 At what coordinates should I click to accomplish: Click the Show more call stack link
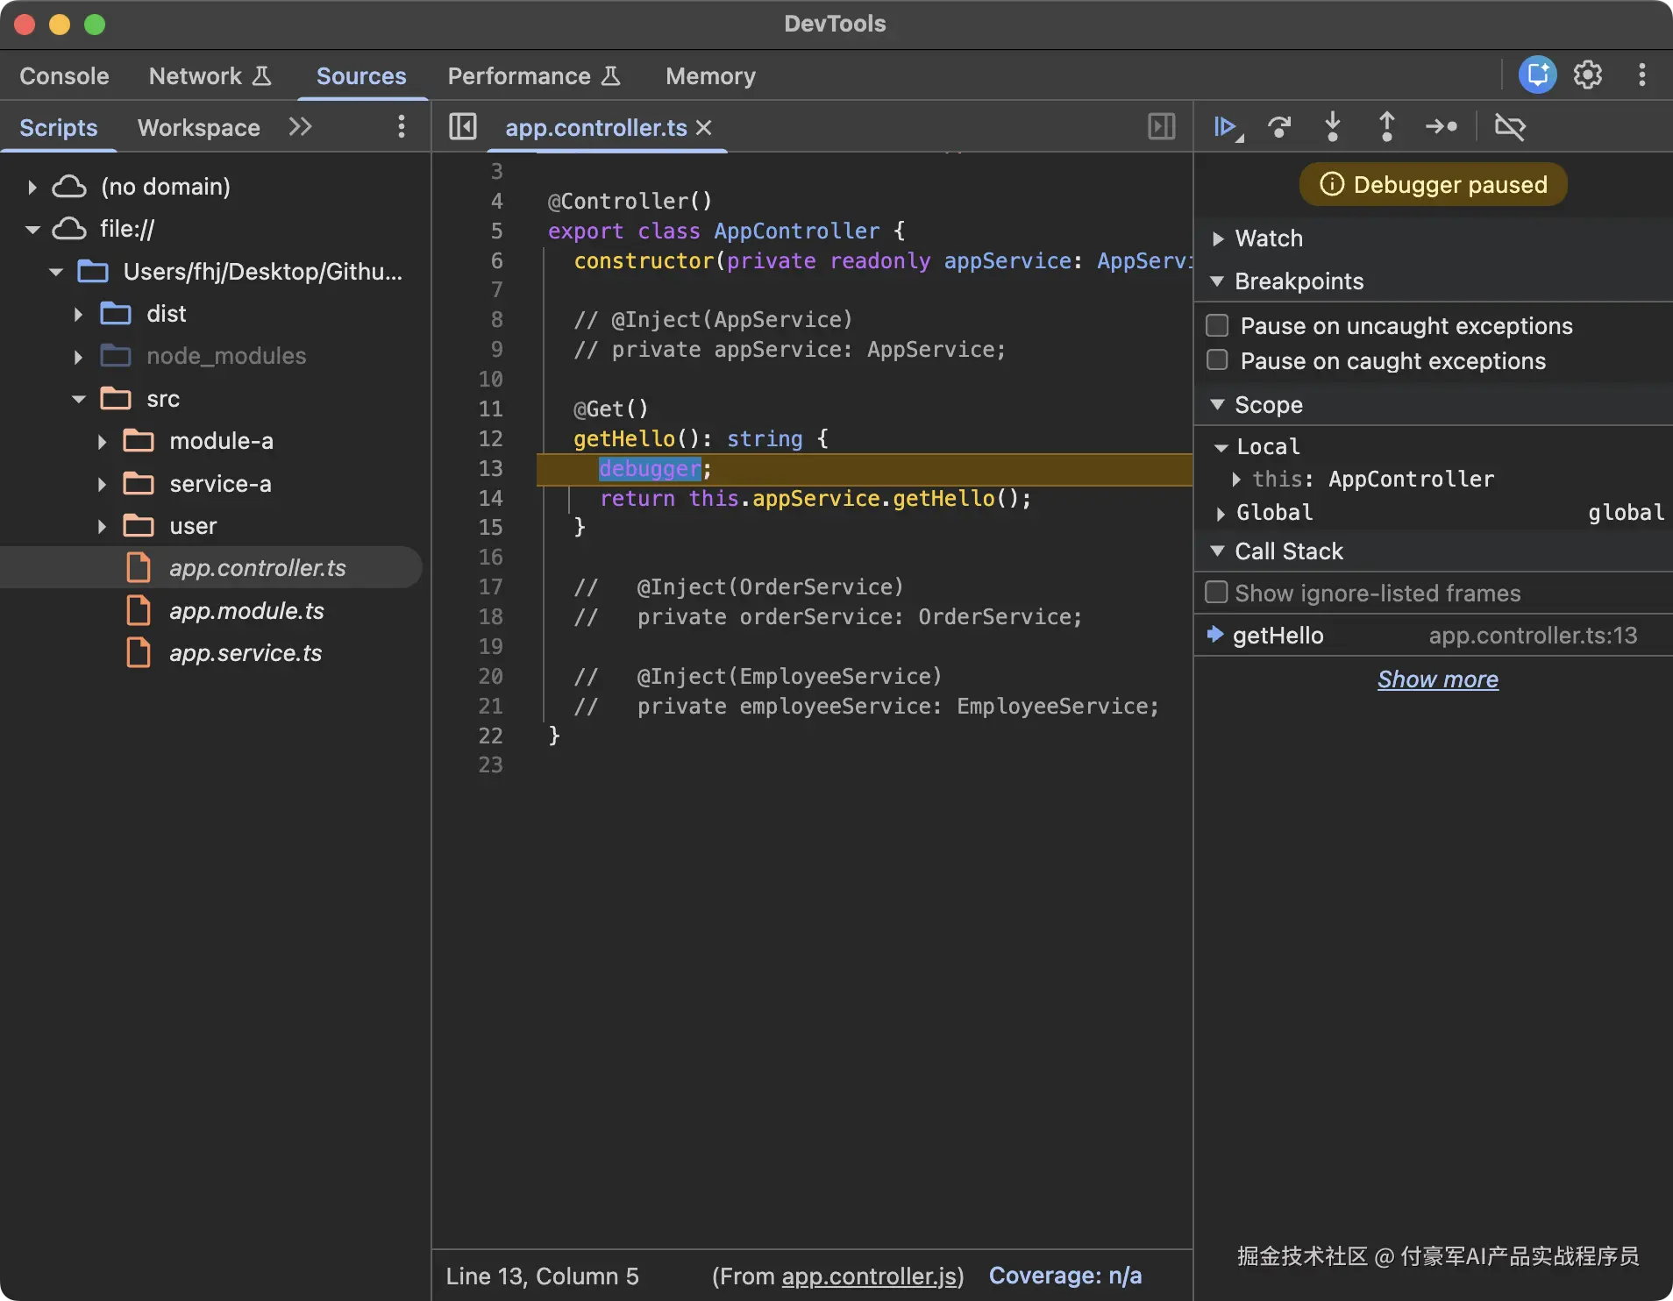click(x=1438, y=679)
